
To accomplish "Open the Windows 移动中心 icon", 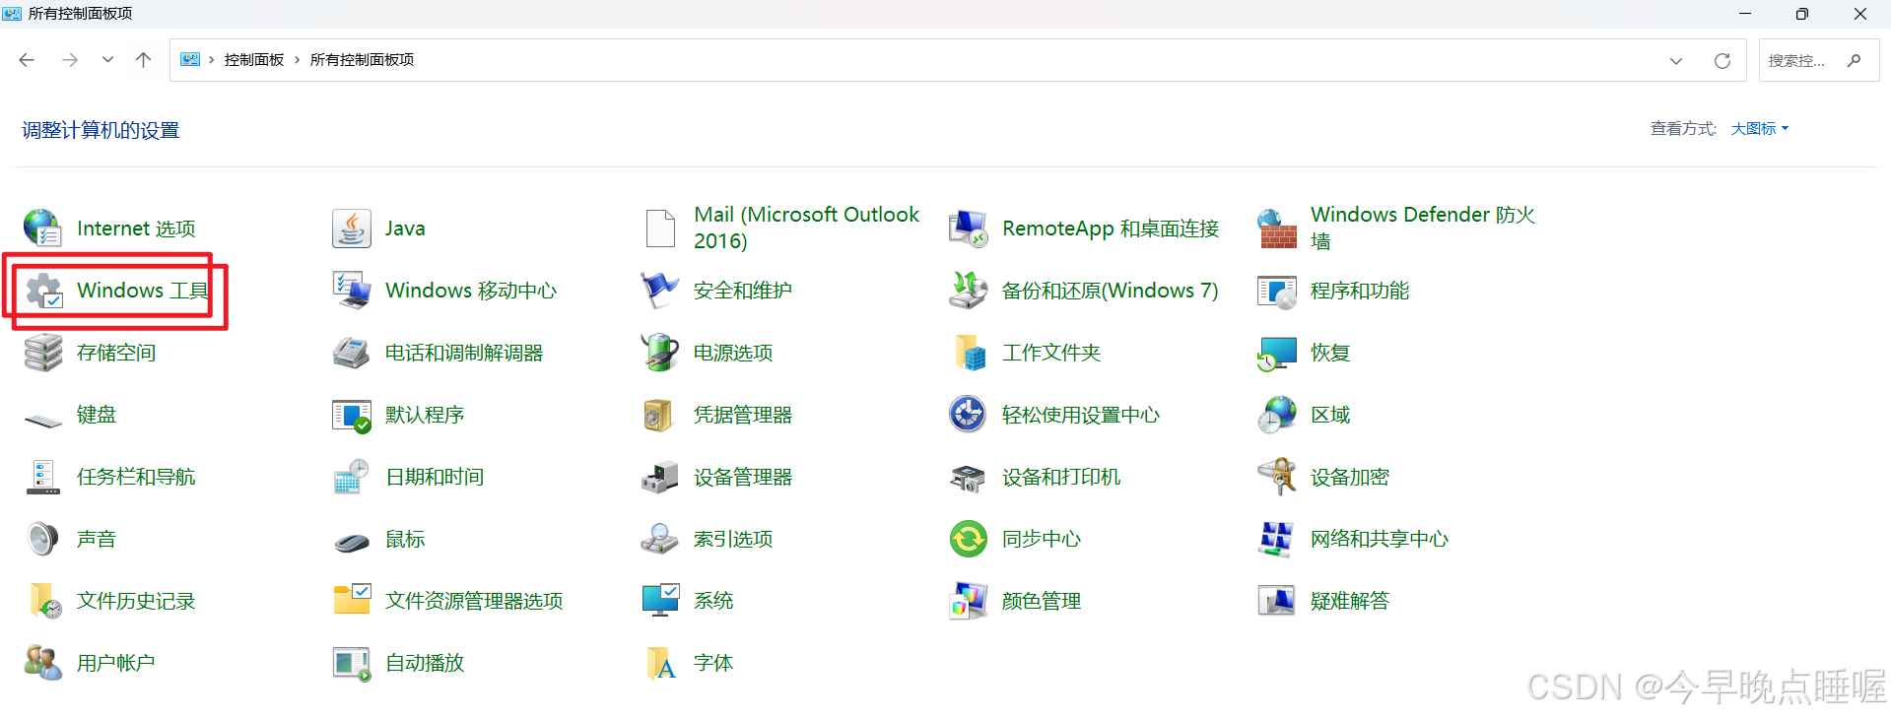I will coord(351,290).
